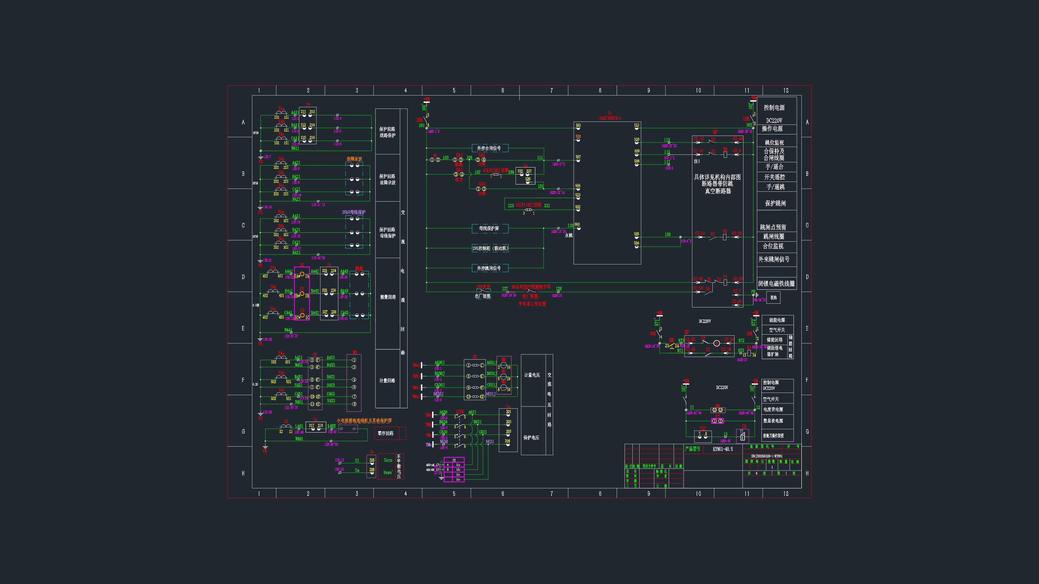Click the 产品型号 title block label
Image resolution: width=1039 pixels, height=584 pixels.
tap(693, 449)
